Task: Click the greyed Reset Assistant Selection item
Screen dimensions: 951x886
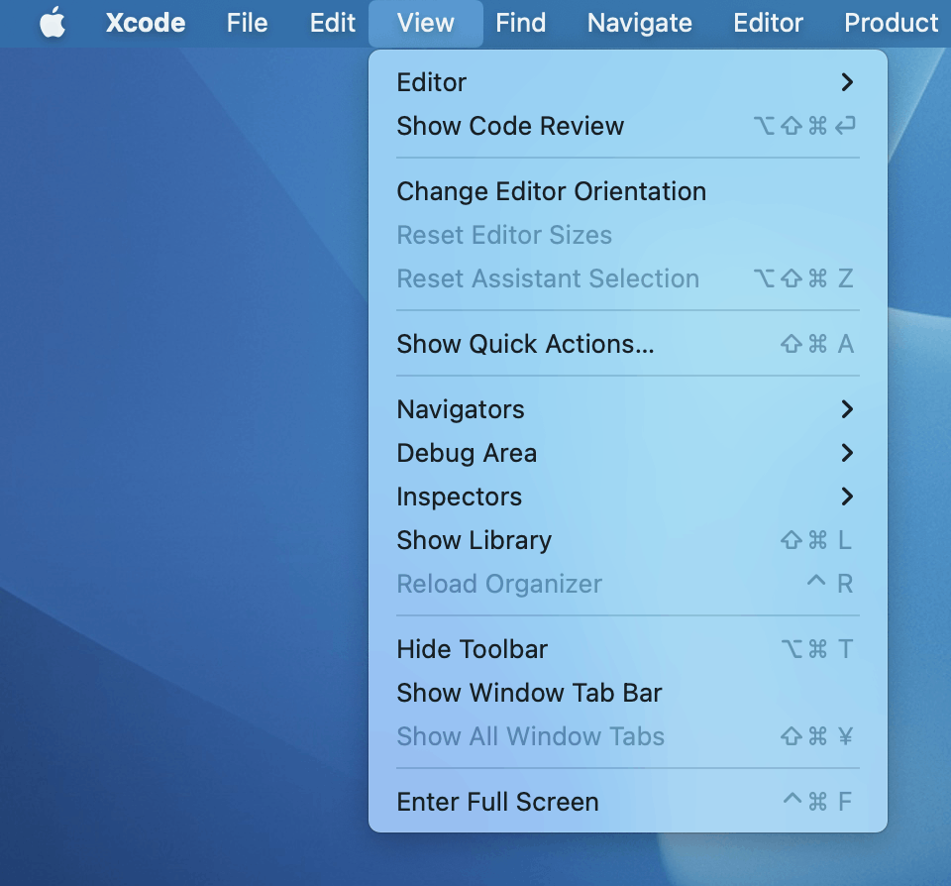Action: coord(628,278)
